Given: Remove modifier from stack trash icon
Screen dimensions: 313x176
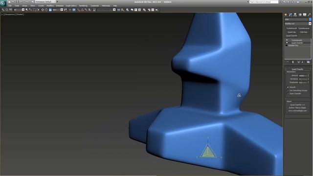Looking at the screenshot, I should (303, 62).
